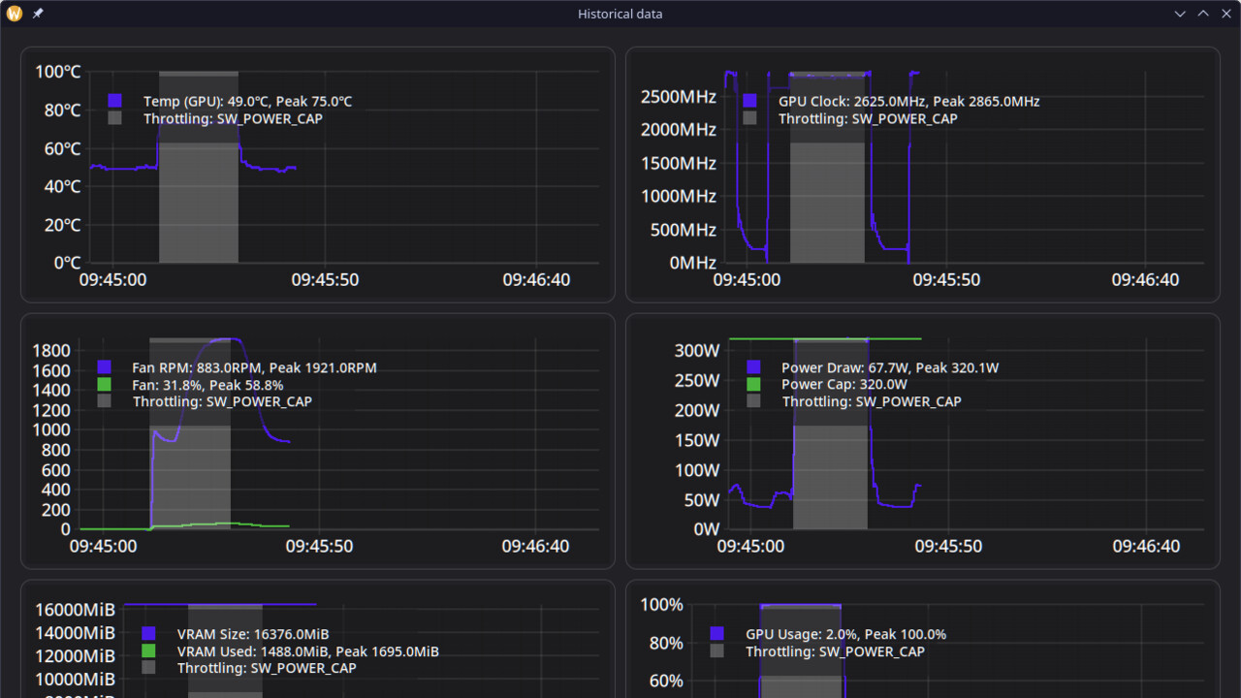Screen dimensions: 1241x698
Task: Click 'Fan RPM: 883.0RPM, Peak 1921.0RPM' legend text
Action: 255,367
